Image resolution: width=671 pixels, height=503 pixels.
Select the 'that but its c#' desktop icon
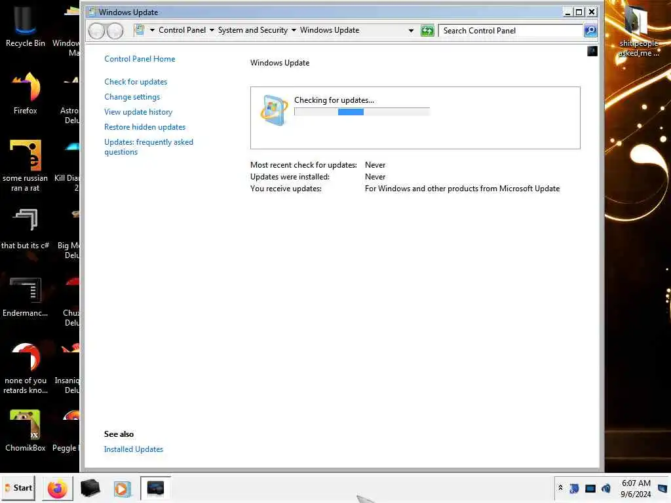25,229
